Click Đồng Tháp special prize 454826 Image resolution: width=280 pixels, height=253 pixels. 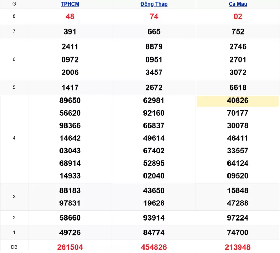[154, 247]
